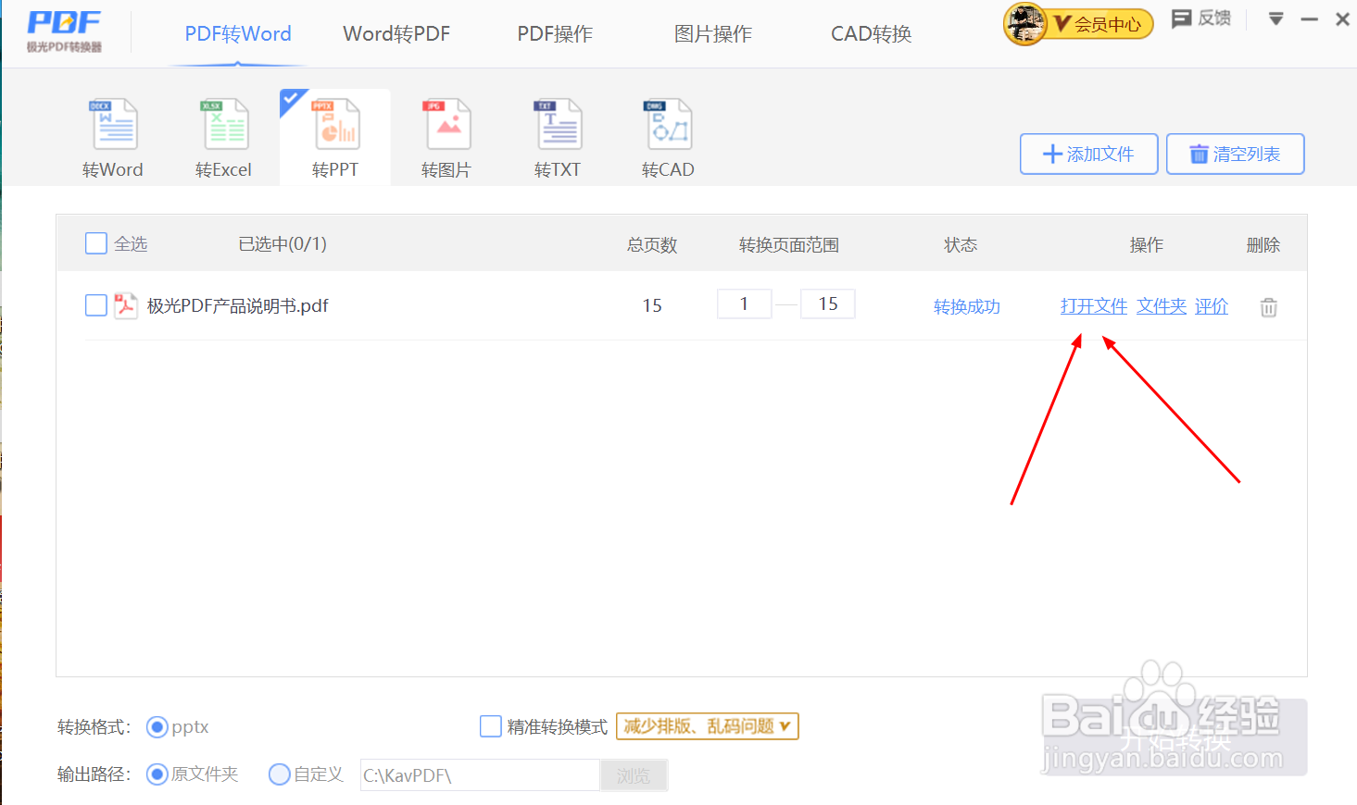Screen dimensions: 1357x805
Task: Select the 转TXT conversion icon
Action: 558,138
